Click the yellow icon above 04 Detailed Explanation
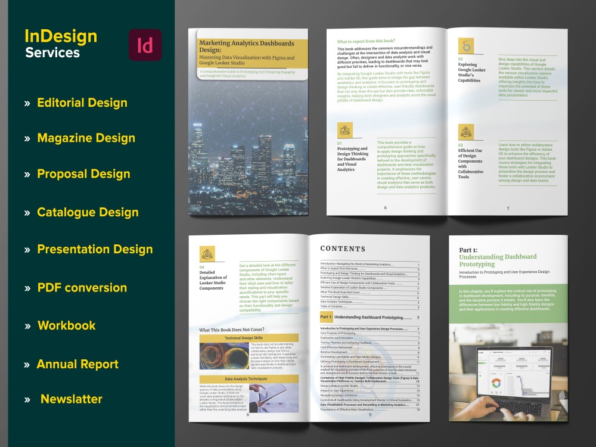This screenshot has width=596, height=447. tap(207, 254)
